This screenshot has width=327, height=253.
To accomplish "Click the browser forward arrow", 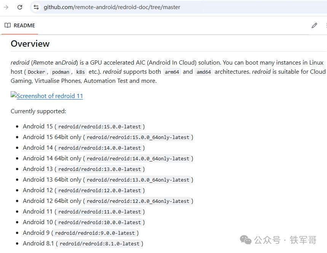I will pyautogui.click(x=6, y=7).
